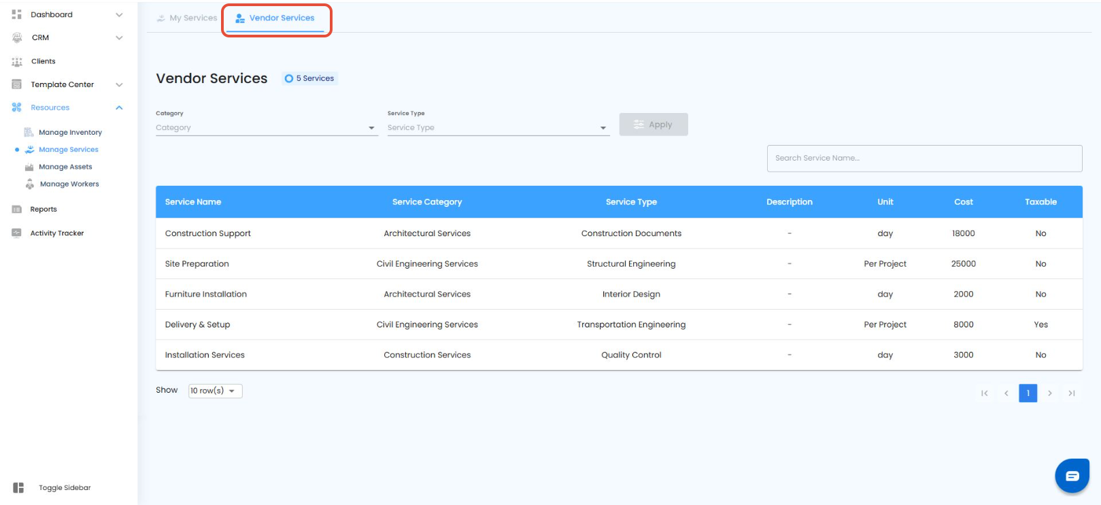Click the Manage Assets icon
This screenshot has height=505, width=1101.
point(29,167)
